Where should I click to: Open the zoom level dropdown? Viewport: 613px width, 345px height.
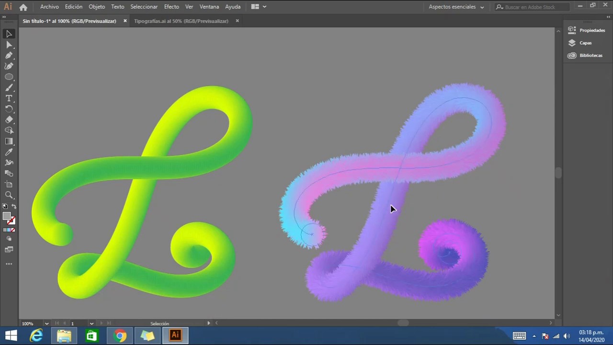click(46, 323)
